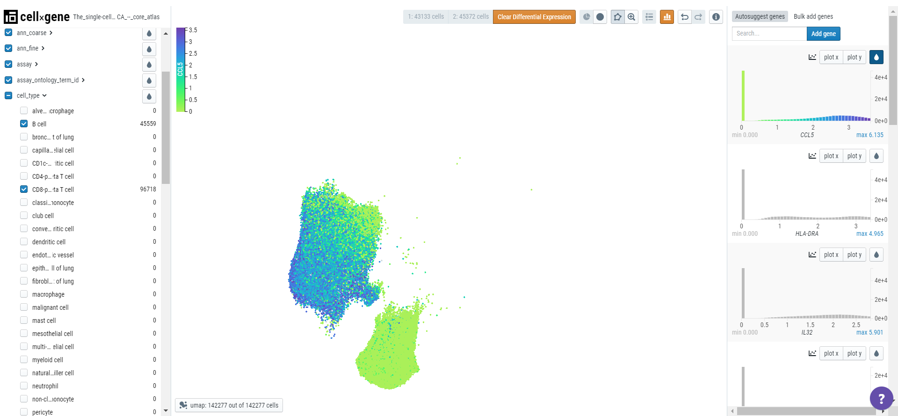Select population 2: 45372 cells
This screenshot has height=416, width=898.
471,17
